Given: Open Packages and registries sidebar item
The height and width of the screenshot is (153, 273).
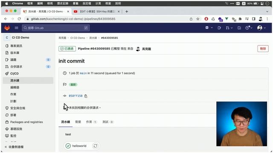Looking at the screenshot, I should [x=26, y=122].
